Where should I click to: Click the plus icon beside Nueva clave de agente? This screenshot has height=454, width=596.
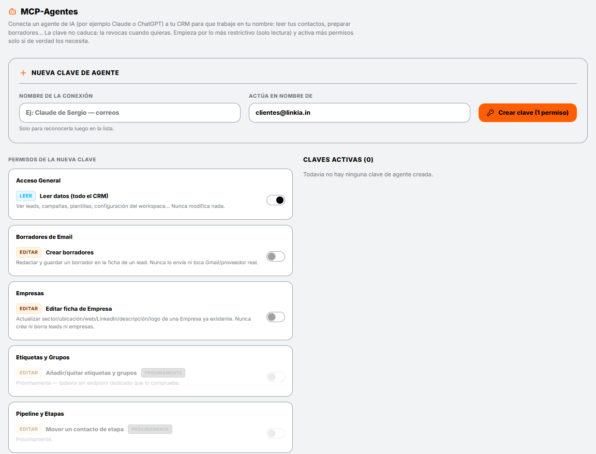[23, 72]
